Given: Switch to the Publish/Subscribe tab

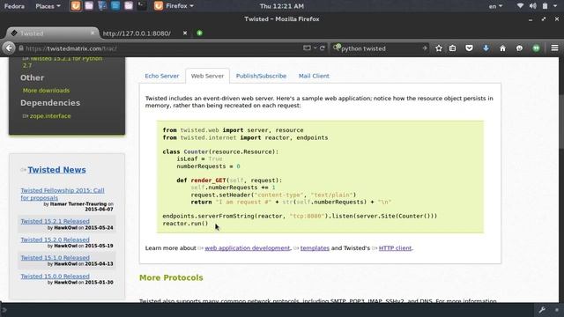Looking at the screenshot, I should (261, 76).
